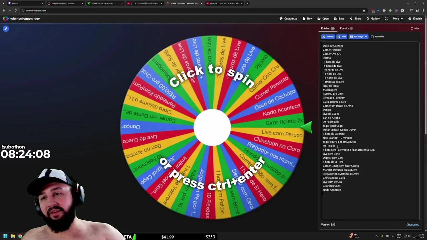Screen dimensions: 427x240
Task: Click '+10 horas de Live' entry
Action: [x=333, y=82]
